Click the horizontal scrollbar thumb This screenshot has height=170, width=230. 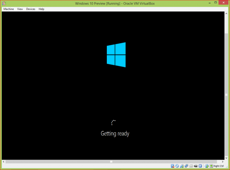111,161
